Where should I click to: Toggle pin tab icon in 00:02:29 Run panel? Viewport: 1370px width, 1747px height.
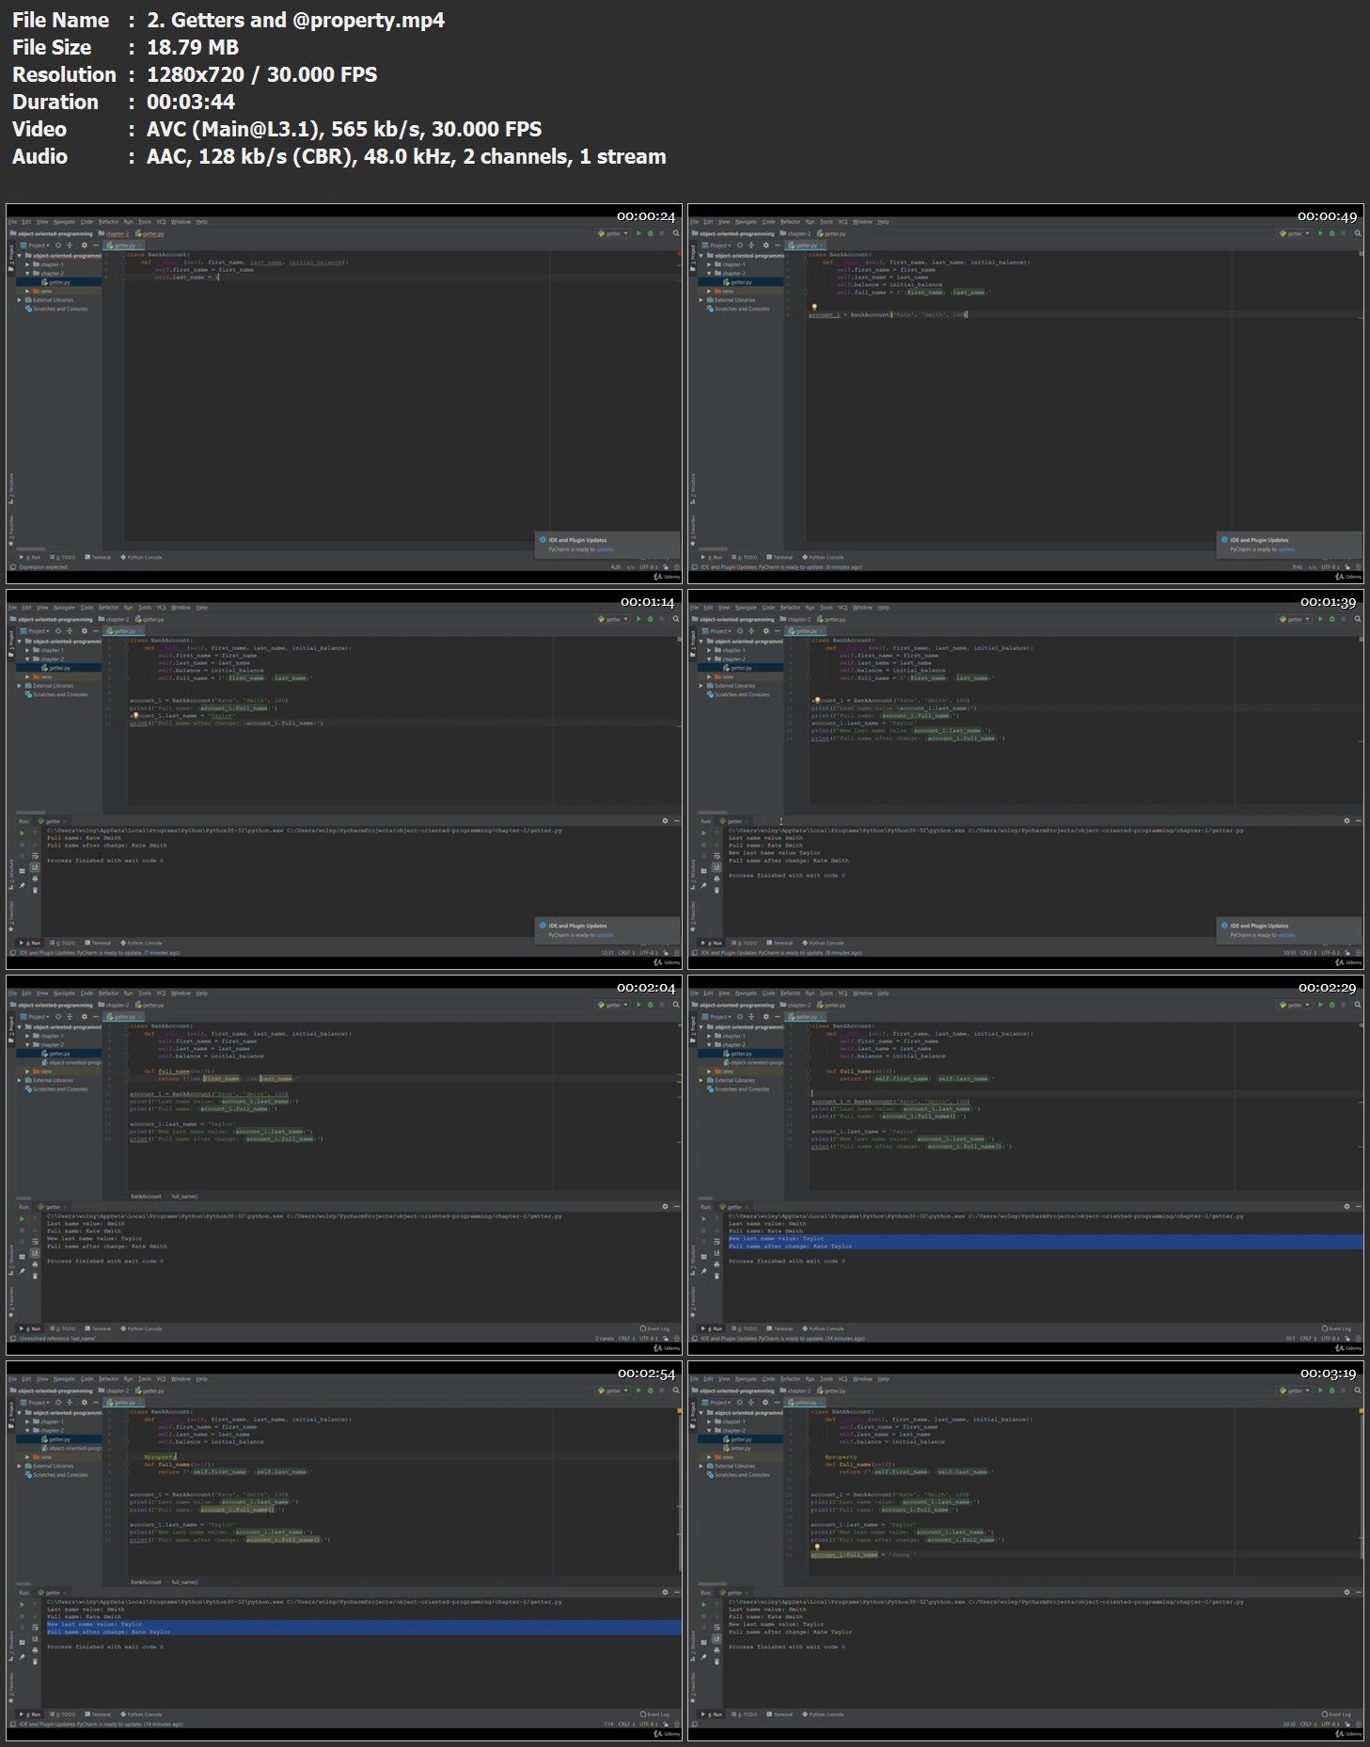coord(703,1271)
